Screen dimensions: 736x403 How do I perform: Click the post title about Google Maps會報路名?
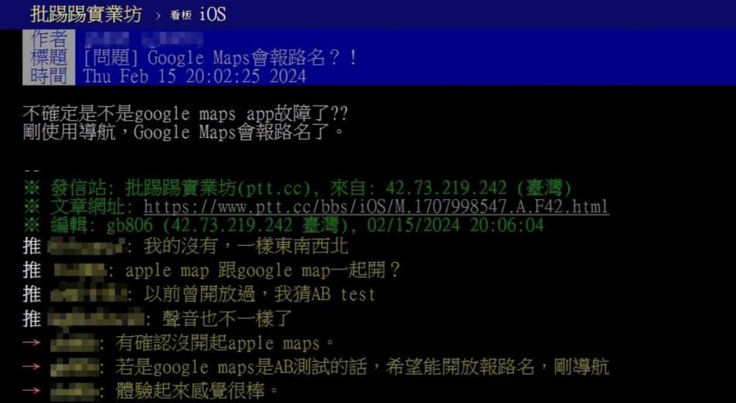point(220,57)
